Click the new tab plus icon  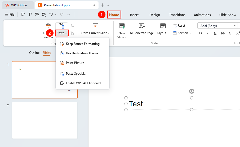[x=103, y=5]
